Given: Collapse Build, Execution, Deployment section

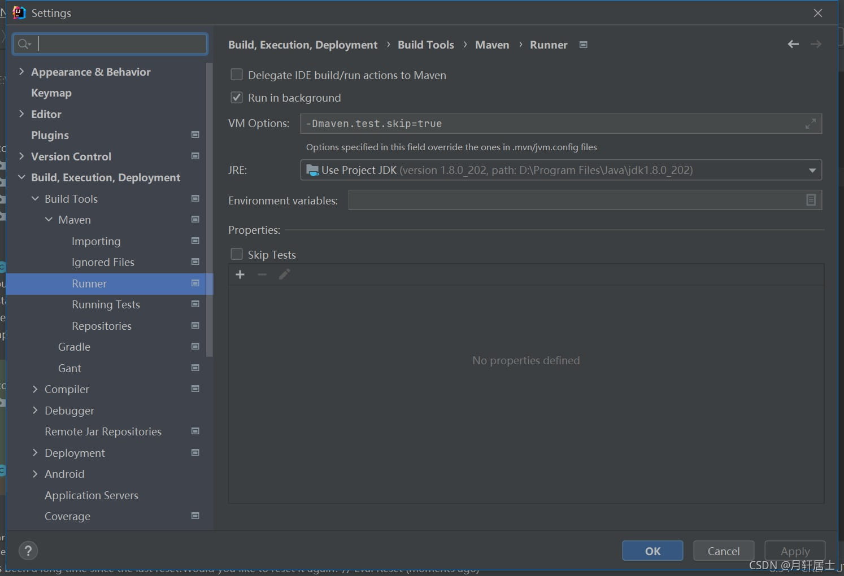Looking at the screenshot, I should point(21,177).
